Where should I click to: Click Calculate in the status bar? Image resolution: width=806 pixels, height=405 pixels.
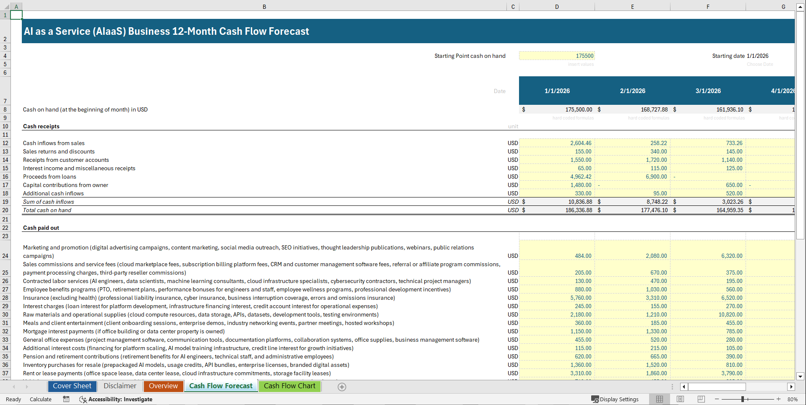tap(40, 399)
